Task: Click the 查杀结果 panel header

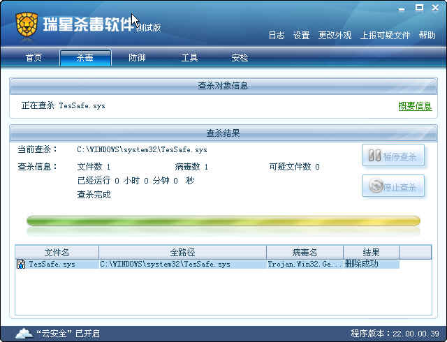Action: [x=223, y=133]
